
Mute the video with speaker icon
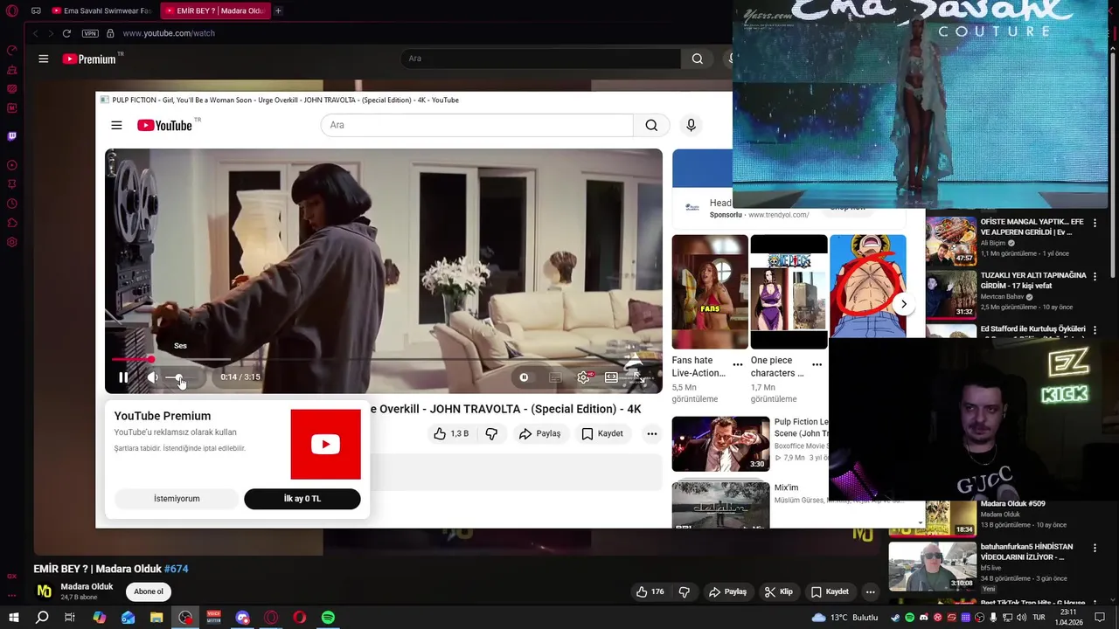152,377
